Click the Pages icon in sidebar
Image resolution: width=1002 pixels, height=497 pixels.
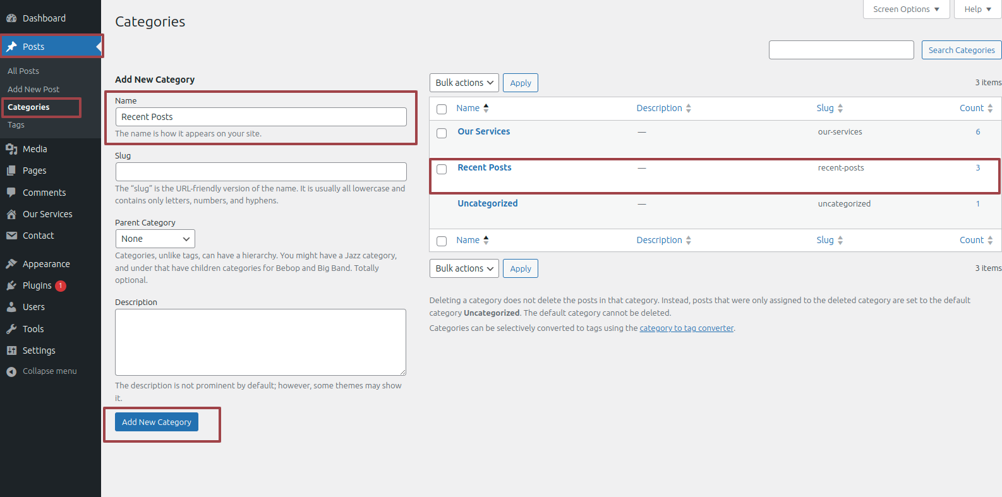point(11,171)
